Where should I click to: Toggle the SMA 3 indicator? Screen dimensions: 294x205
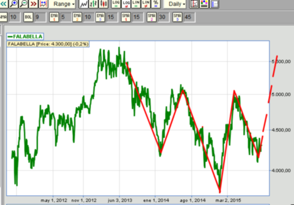click(177, 17)
